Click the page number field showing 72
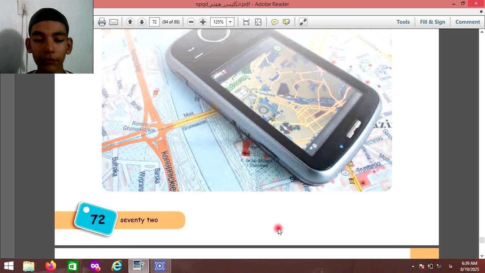 click(x=154, y=22)
